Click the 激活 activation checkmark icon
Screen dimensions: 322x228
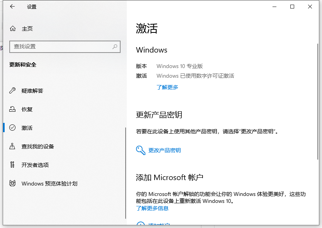[x=13, y=128]
